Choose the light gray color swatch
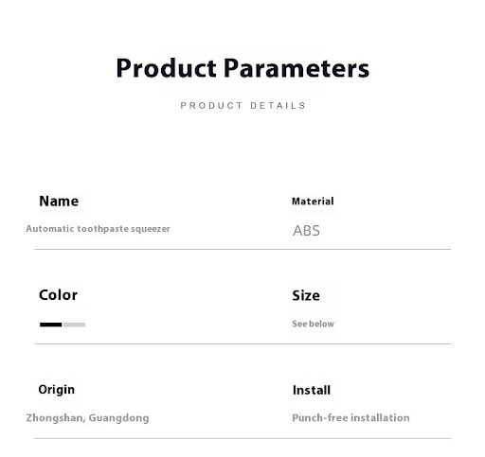The width and height of the screenshot is (485, 457). (74, 325)
